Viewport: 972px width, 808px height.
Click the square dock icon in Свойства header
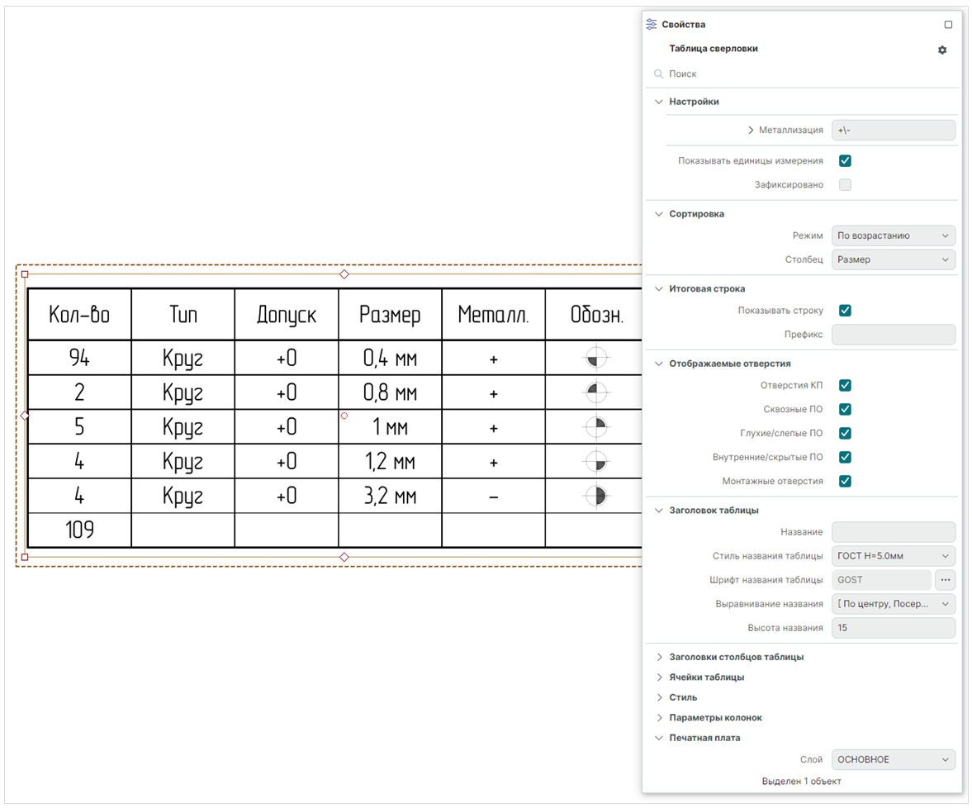coord(948,25)
